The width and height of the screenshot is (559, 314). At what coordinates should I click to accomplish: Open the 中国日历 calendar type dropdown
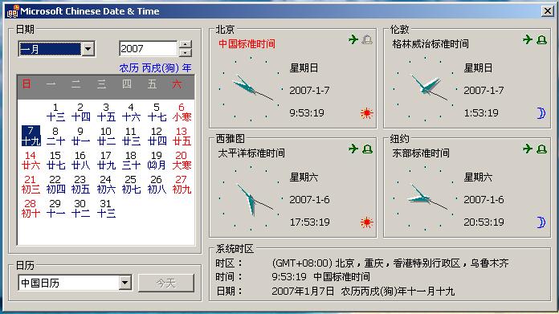(x=124, y=283)
